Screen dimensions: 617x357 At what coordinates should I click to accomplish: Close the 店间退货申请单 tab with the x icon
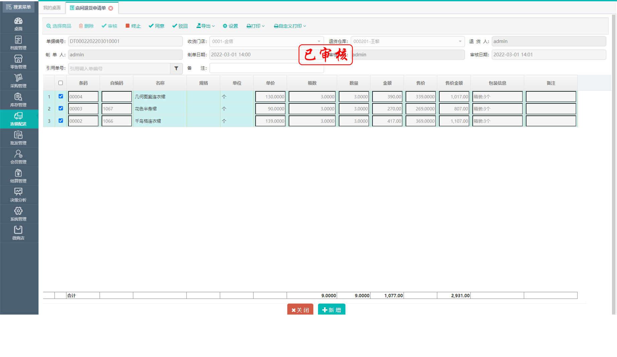111,8
